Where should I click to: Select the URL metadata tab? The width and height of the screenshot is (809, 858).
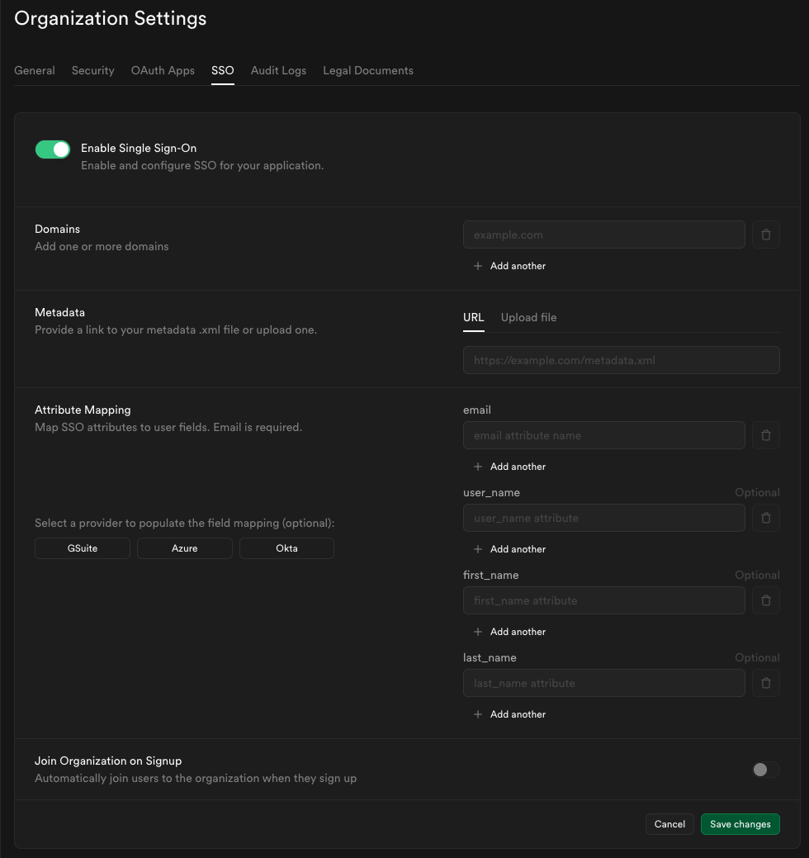point(473,318)
